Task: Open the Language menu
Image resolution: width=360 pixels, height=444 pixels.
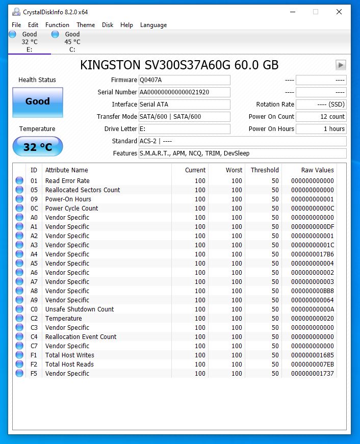Action: pyautogui.click(x=153, y=25)
